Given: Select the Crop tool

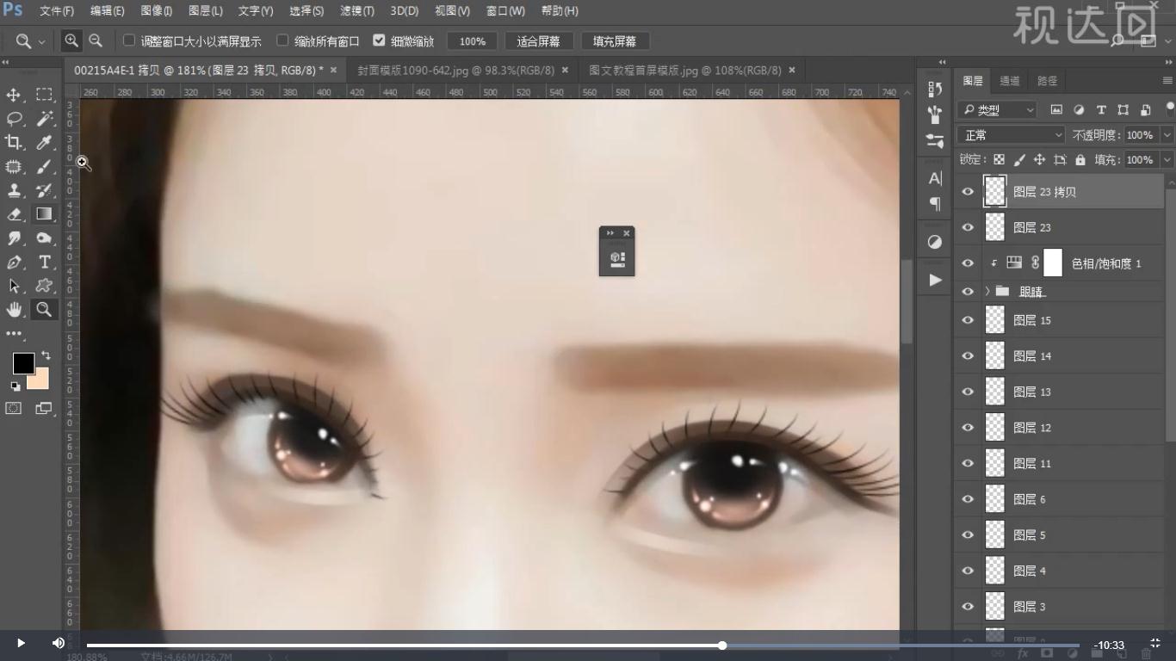Looking at the screenshot, I should [x=14, y=142].
